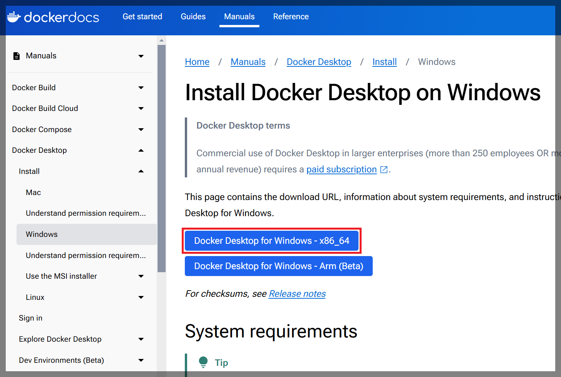This screenshot has height=377, width=561.
Task: Open Use the MSI installer sidebar item
Action: coord(61,276)
